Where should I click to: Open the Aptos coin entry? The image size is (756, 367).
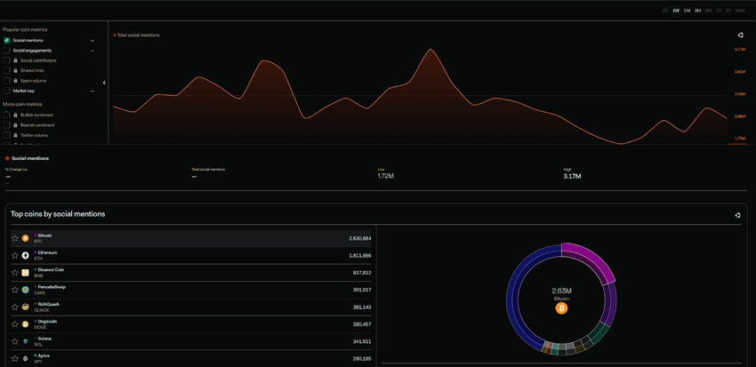click(x=191, y=358)
